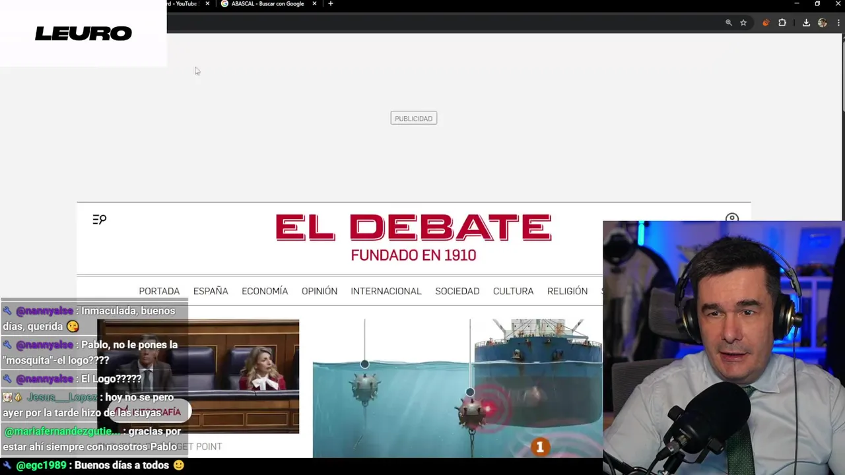Click the user account icon on El Debate header
845x475 pixels.
(x=731, y=218)
